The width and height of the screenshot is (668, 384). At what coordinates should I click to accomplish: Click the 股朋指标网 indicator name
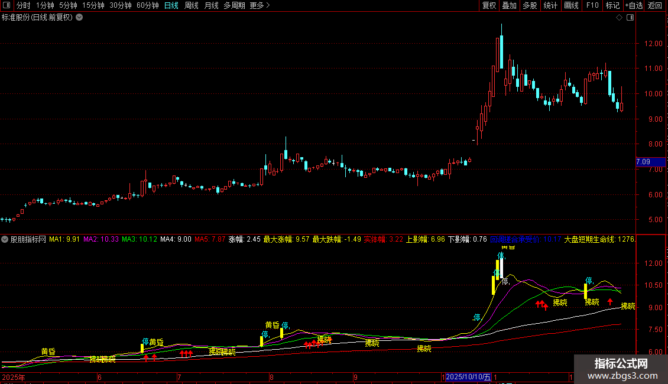coord(28,239)
